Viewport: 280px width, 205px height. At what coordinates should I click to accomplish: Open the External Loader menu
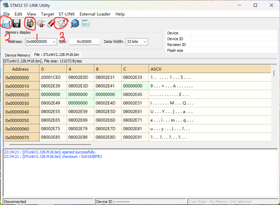95,14
